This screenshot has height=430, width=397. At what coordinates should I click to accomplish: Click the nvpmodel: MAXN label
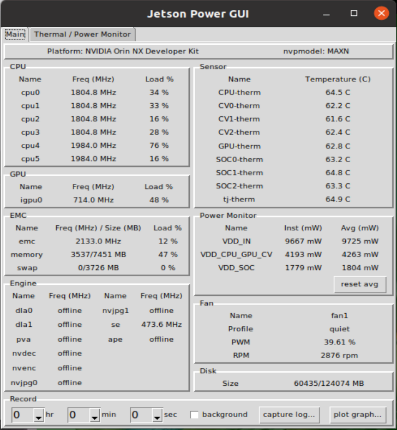coord(316,51)
